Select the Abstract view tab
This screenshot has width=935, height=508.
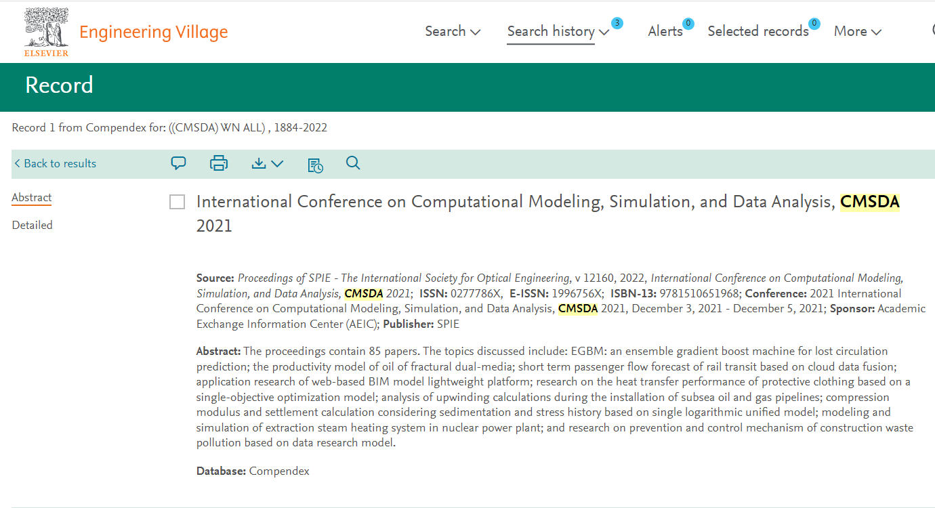(x=32, y=197)
